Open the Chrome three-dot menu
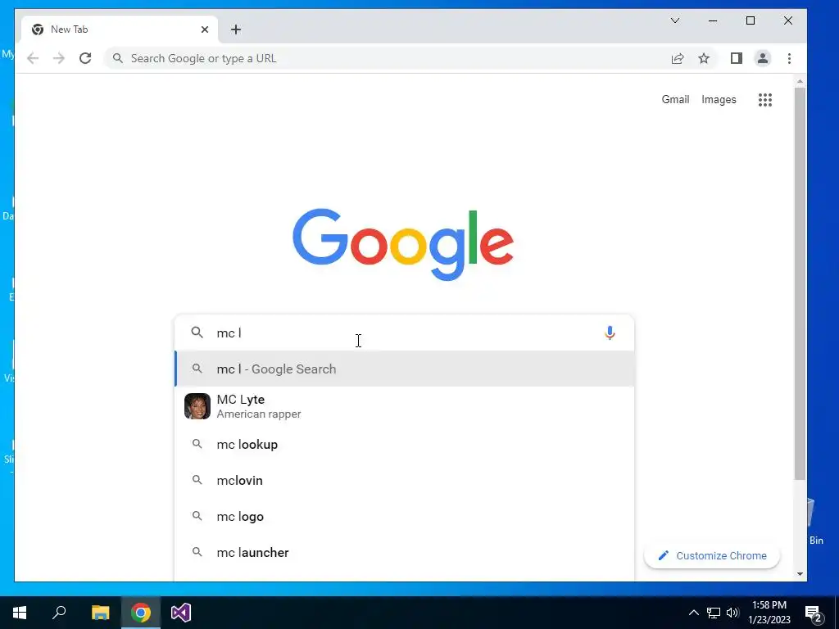 pyautogui.click(x=789, y=58)
